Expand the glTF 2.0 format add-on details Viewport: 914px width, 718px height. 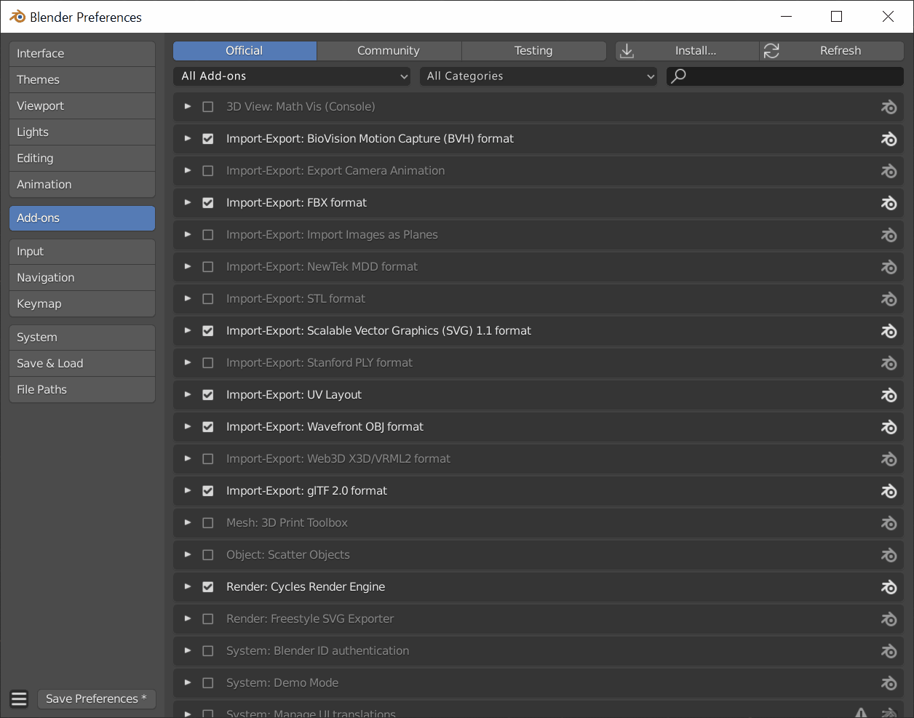pyautogui.click(x=188, y=490)
